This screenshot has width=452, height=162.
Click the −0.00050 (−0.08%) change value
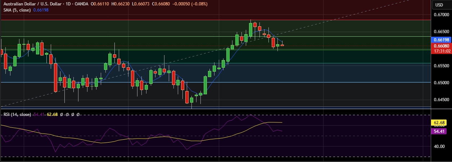[x=190, y=4]
